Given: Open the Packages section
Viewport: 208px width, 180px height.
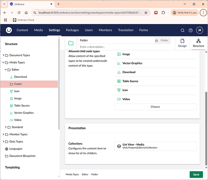Looking at the screenshot, I should point(72,30).
